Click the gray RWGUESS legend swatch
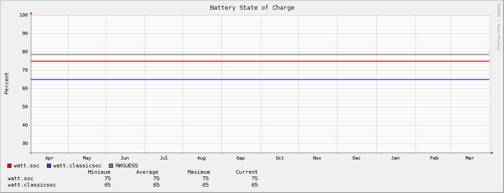Image resolution: width=504 pixels, height=193 pixels. pyautogui.click(x=111, y=166)
